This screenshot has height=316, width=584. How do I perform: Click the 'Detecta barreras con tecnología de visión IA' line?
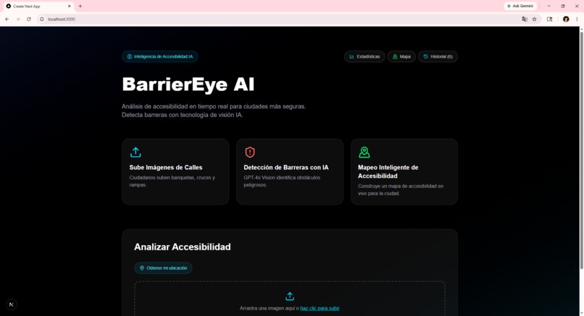182,115
